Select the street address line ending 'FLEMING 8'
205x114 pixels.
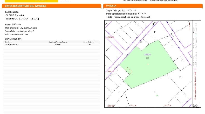pos(15,15)
